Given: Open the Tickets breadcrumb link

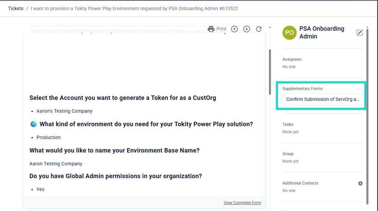Looking at the screenshot, I should (16, 9).
